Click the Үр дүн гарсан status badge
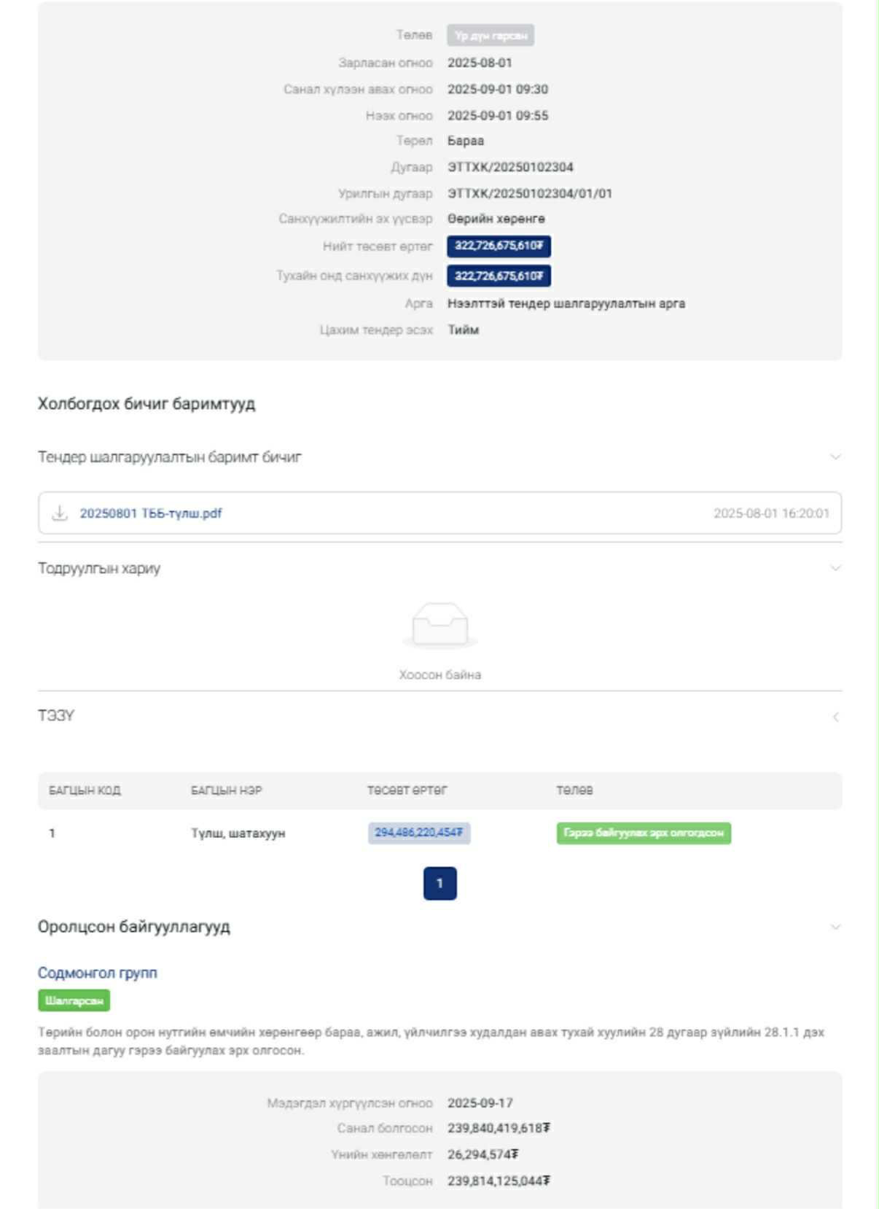Image resolution: width=879 pixels, height=1209 pixels. click(x=491, y=36)
